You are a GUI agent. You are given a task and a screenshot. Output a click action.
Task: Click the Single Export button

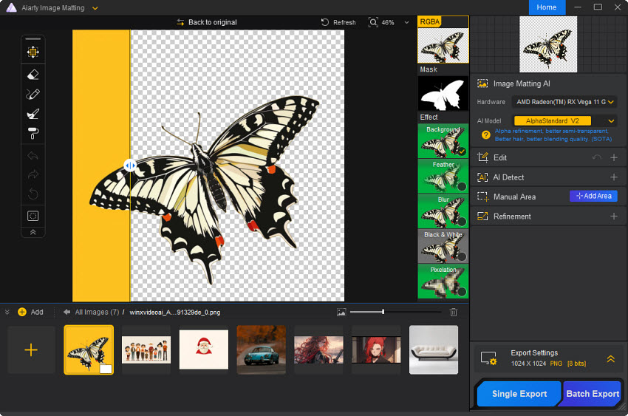click(x=519, y=394)
